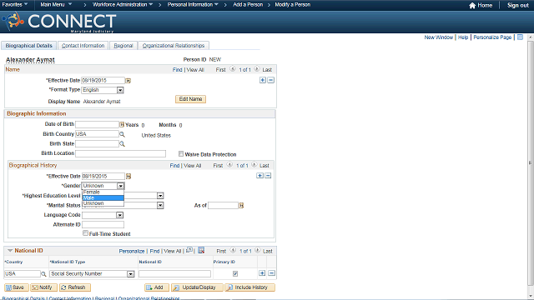Add a new Name row
534x300 pixels.
click(x=263, y=80)
